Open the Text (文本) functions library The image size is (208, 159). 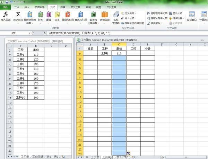pos(57,16)
